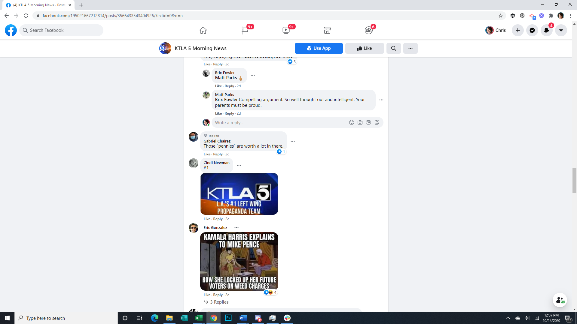Expand the account dropdown arrow
The height and width of the screenshot is (324, 577).
(x=561, y=30)
